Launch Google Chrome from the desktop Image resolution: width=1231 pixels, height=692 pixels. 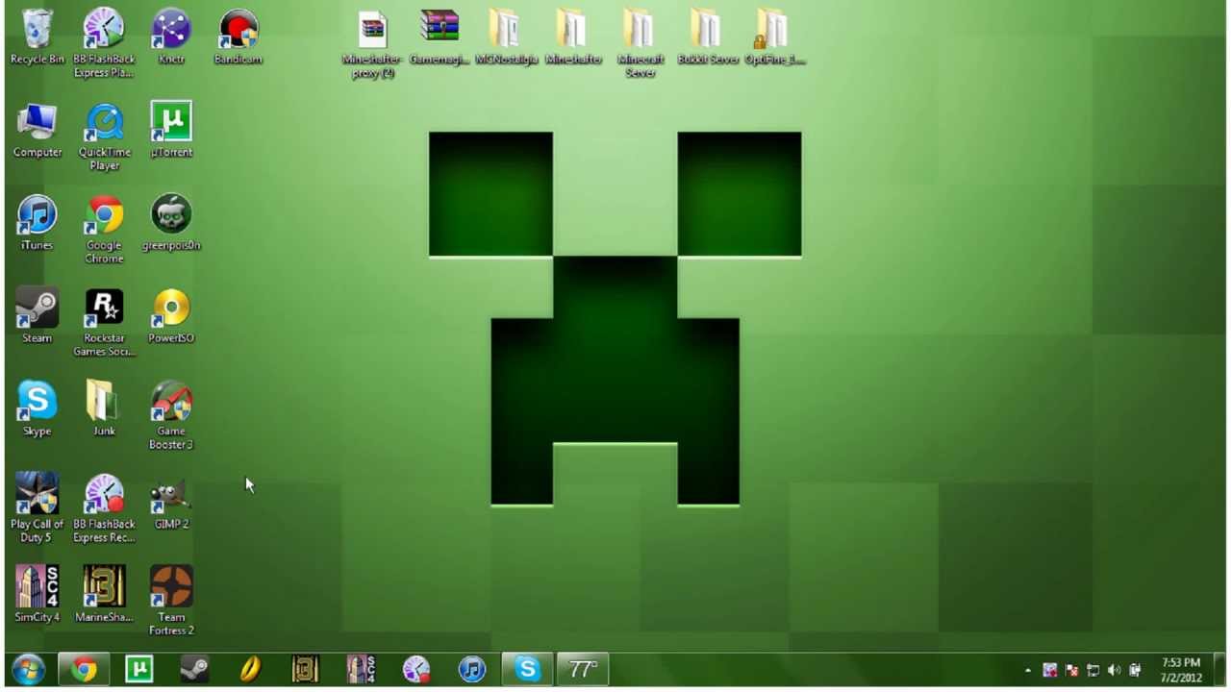pyautogui.click(x=104, y=230)
